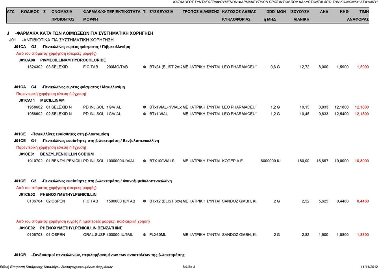Click the red label Παρεντερική χορήγηση above MECILLINAM
Viewport: 378px width, 269px height.
(x=51, y=94)
